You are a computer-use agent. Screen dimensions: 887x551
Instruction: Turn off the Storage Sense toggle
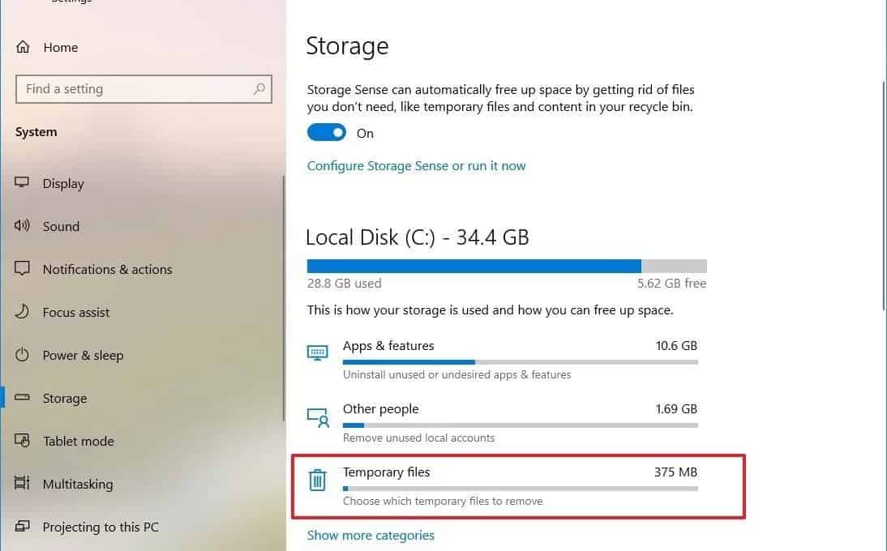tap(327, 132)
